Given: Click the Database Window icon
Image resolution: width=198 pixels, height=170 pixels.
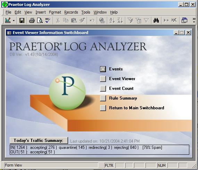Looking at the screenshot, I should (184, 20).
